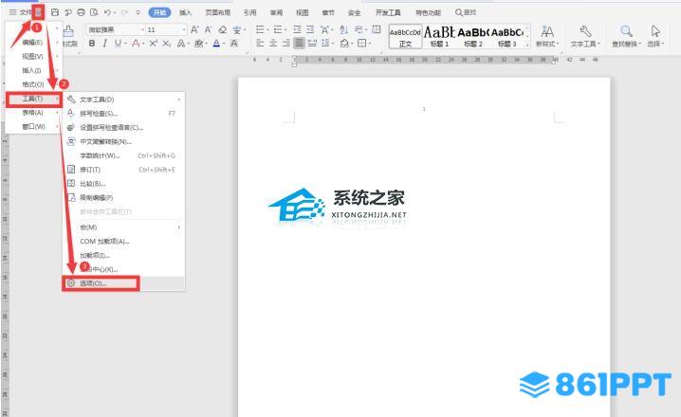Image resolution: width=681 pixels, height=417 pixels.
Task: Click the Italic I formatting icon
Action: [104, 44]
